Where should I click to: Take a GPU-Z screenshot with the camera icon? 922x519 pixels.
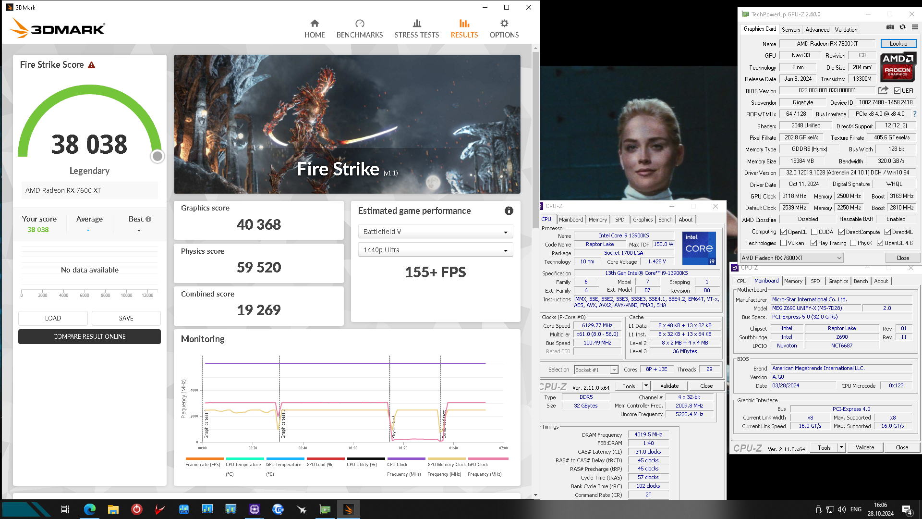pyautogui.click(x=890, y=27)
